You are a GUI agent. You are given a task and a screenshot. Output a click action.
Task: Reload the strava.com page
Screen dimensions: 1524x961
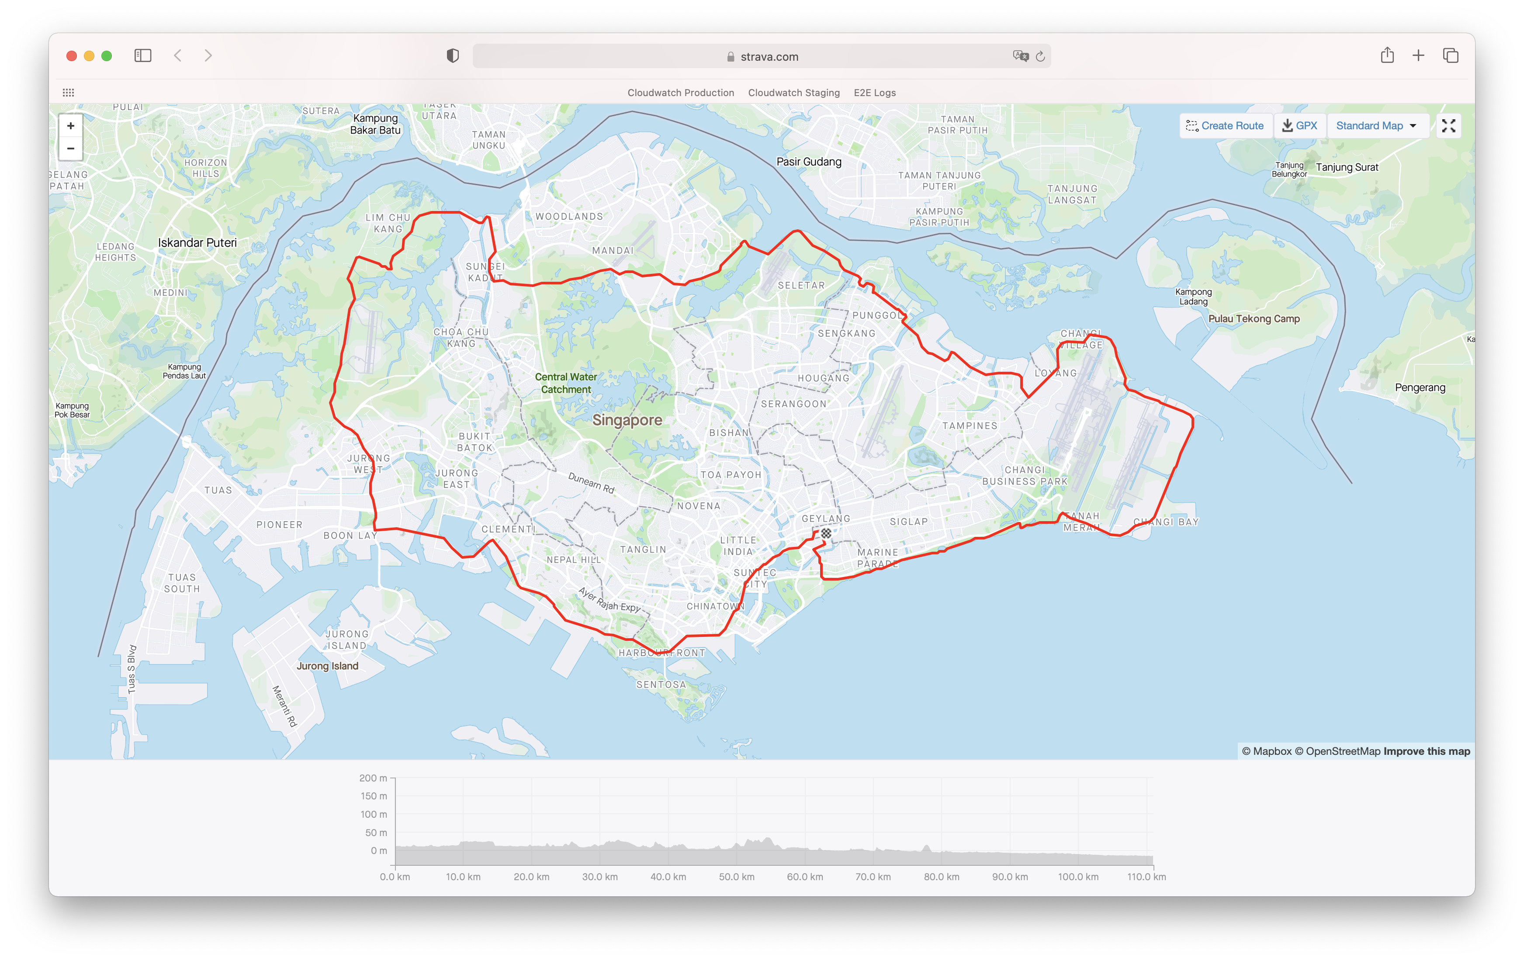1040,56
